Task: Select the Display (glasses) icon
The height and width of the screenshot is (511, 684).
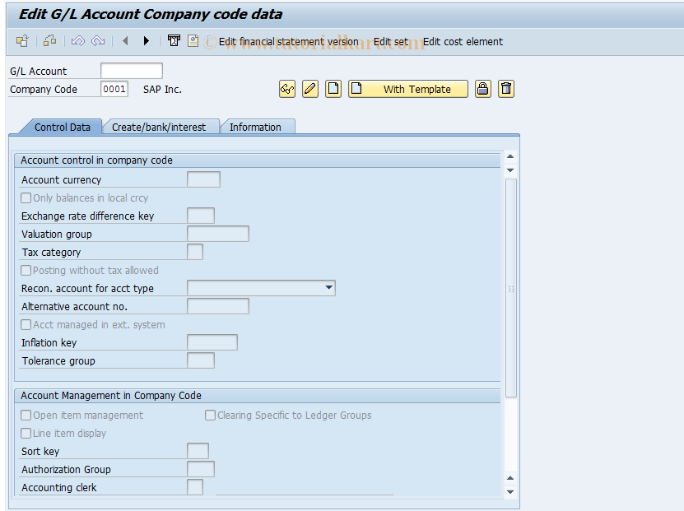Action: [286, 89]
